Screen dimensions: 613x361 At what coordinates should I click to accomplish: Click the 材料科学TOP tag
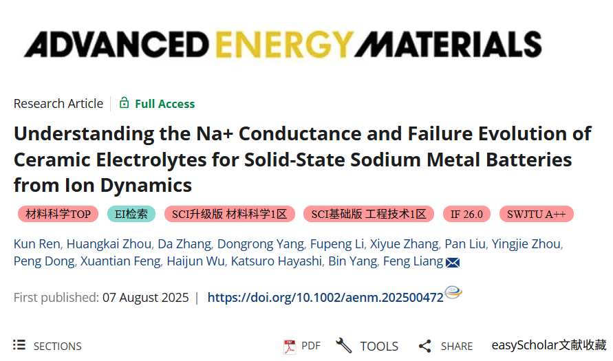(58, 214)
